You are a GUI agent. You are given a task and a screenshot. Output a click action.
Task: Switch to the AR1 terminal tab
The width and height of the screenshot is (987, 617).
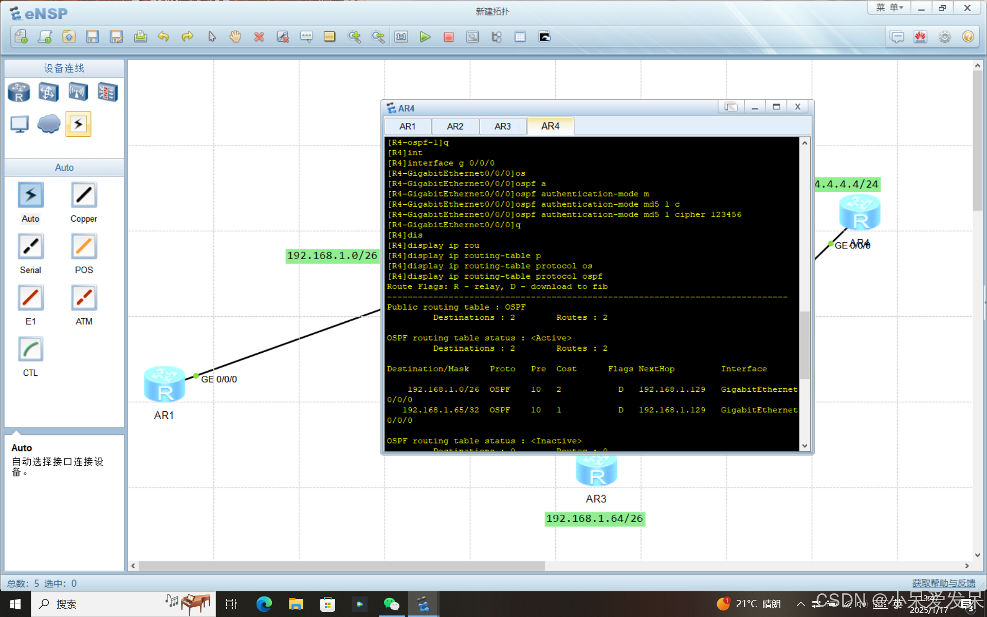click(x=407, y=126)
